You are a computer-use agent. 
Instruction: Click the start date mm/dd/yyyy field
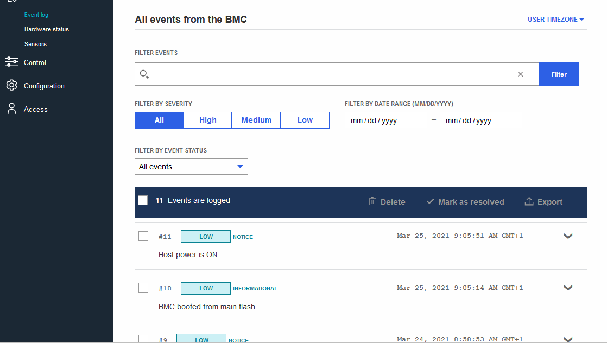click(385, 120)
